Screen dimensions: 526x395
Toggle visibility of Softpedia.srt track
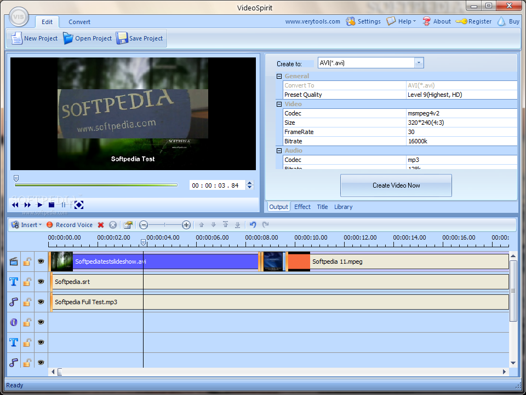pos(41,281)
